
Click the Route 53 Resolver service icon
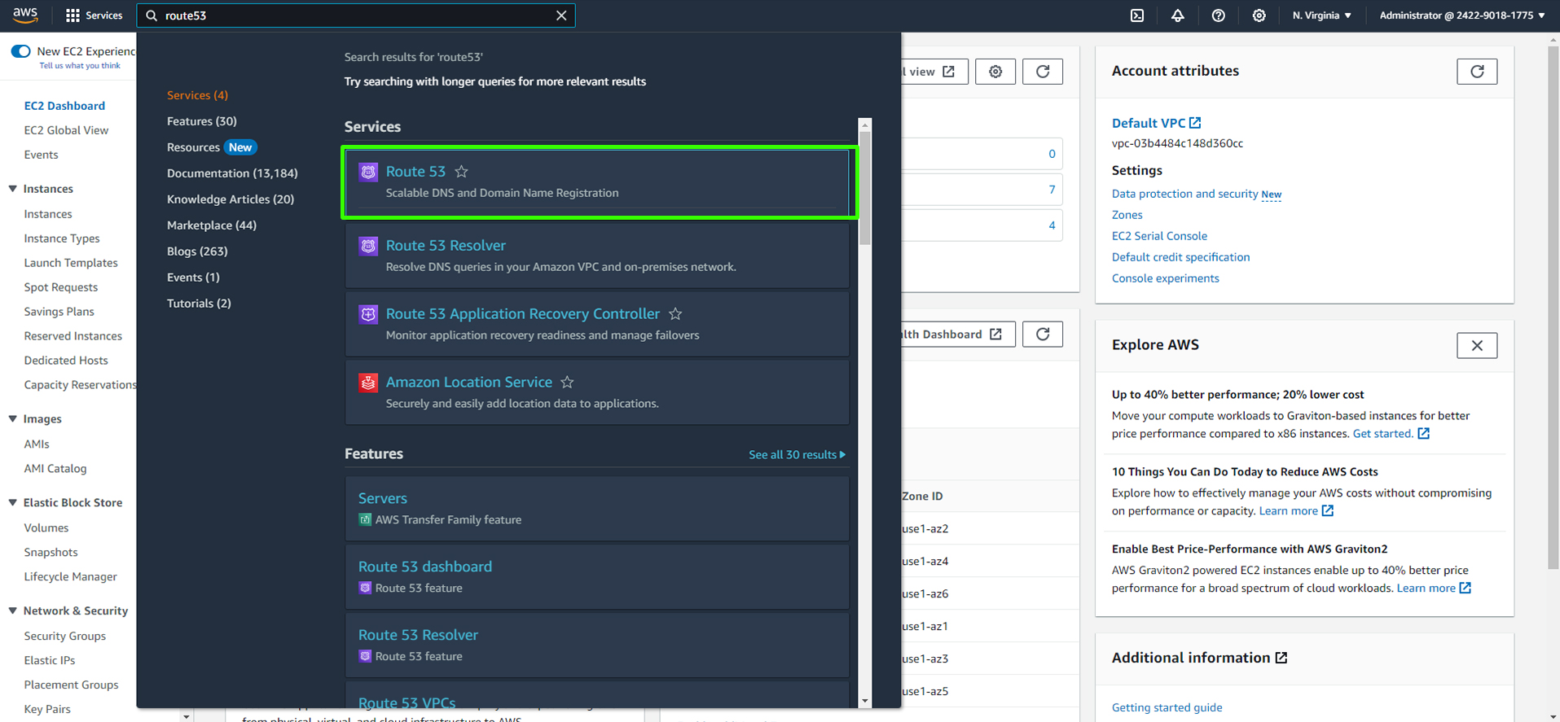368,246
